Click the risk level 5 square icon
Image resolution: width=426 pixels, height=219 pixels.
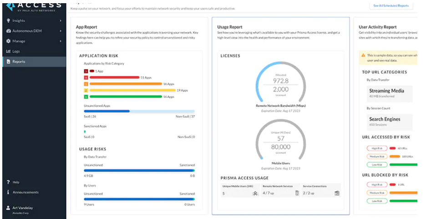tap(86, 71)
